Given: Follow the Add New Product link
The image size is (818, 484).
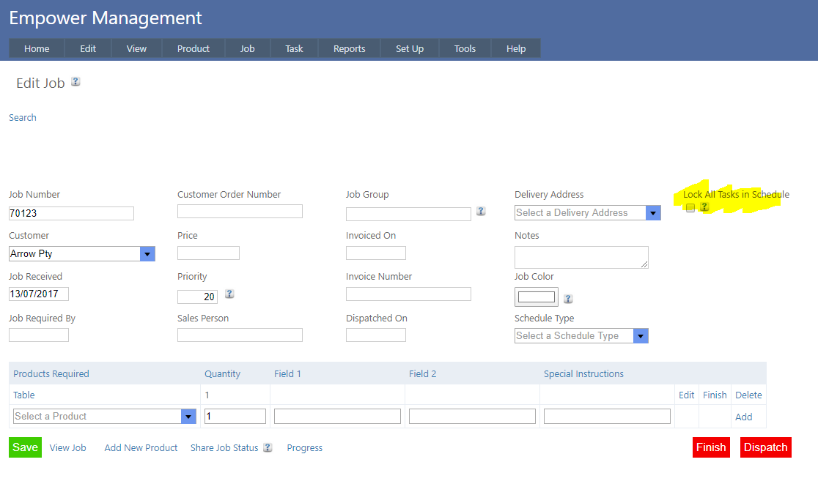Looking at the screenshot, I should [141, 447].
